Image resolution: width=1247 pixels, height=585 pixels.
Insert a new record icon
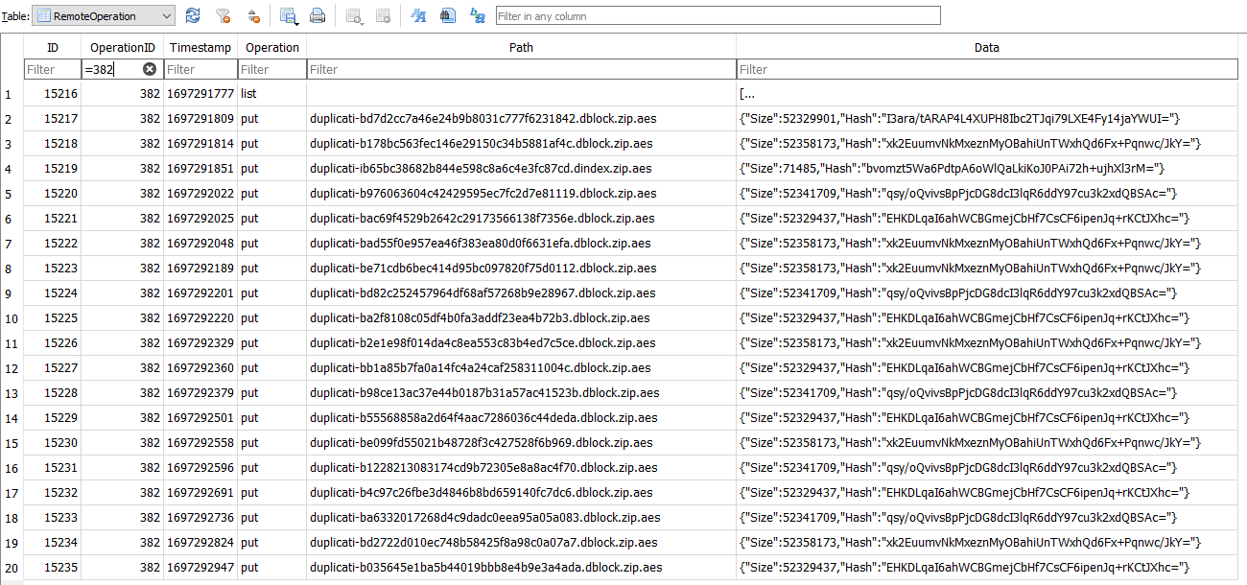click(354, 15)
